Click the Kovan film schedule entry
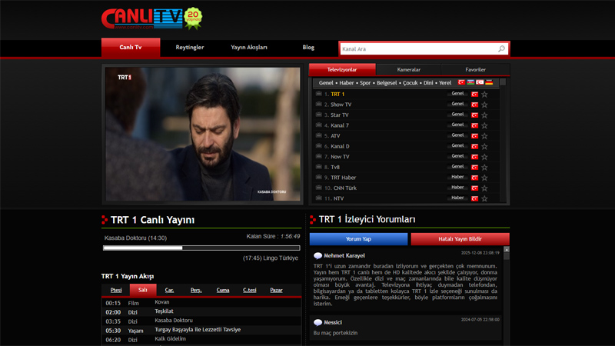This screenshot has width=615, height=346. click(162, 302)
